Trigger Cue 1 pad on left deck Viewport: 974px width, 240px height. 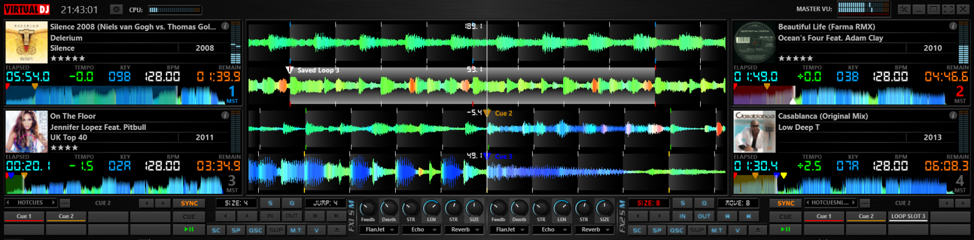[x=24, y=216]
